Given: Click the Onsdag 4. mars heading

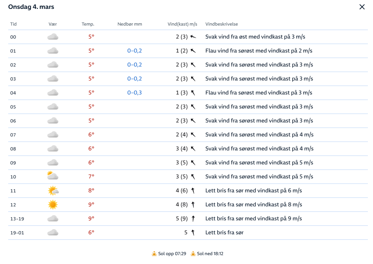Looking at the screenshot, I should click(31, 7).
